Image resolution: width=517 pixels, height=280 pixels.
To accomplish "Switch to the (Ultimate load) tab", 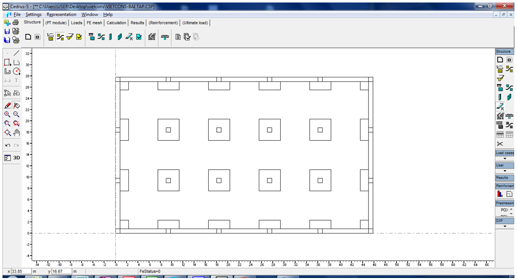I will pyautogui.click(x=195, y=23).
